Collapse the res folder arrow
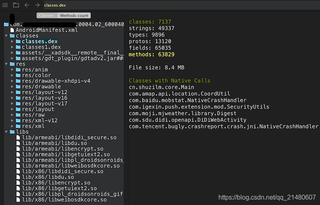The image size is (320, 205). 6,64
